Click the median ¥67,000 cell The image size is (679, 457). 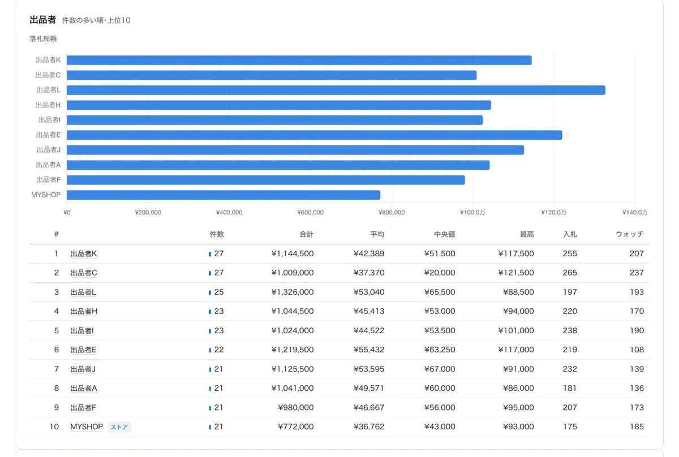(440, 369)
